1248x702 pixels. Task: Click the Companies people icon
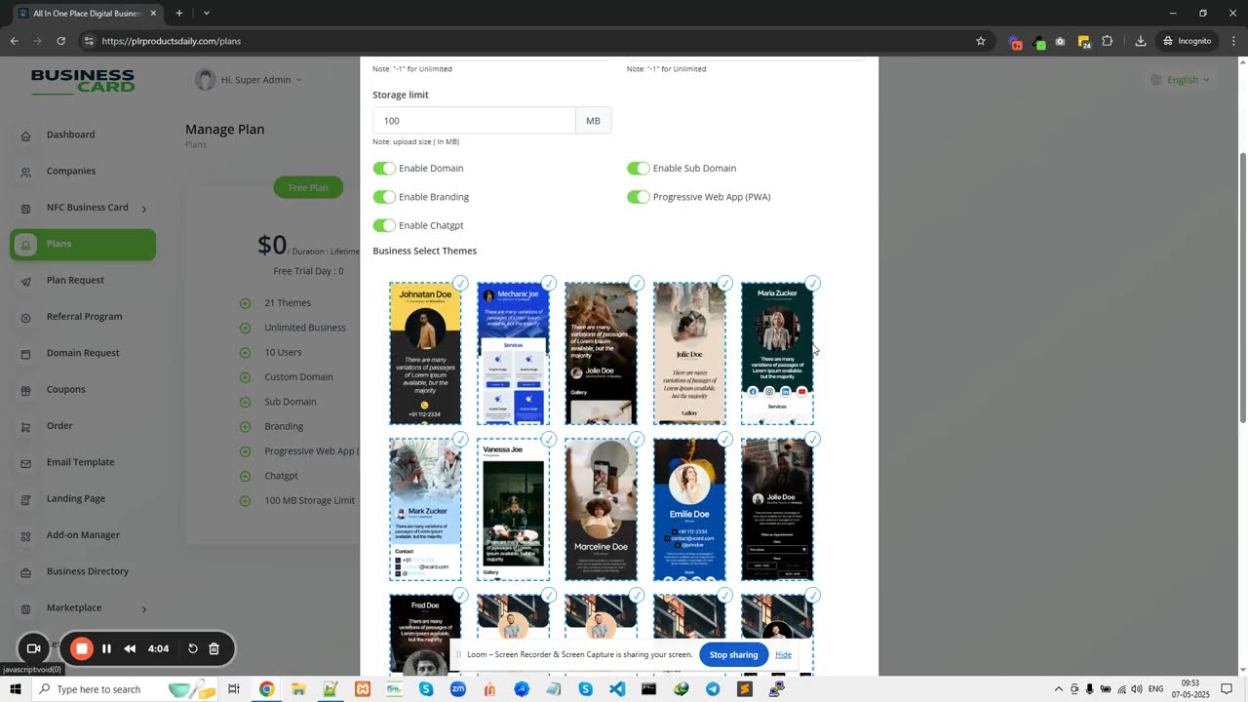coord(25,172)
